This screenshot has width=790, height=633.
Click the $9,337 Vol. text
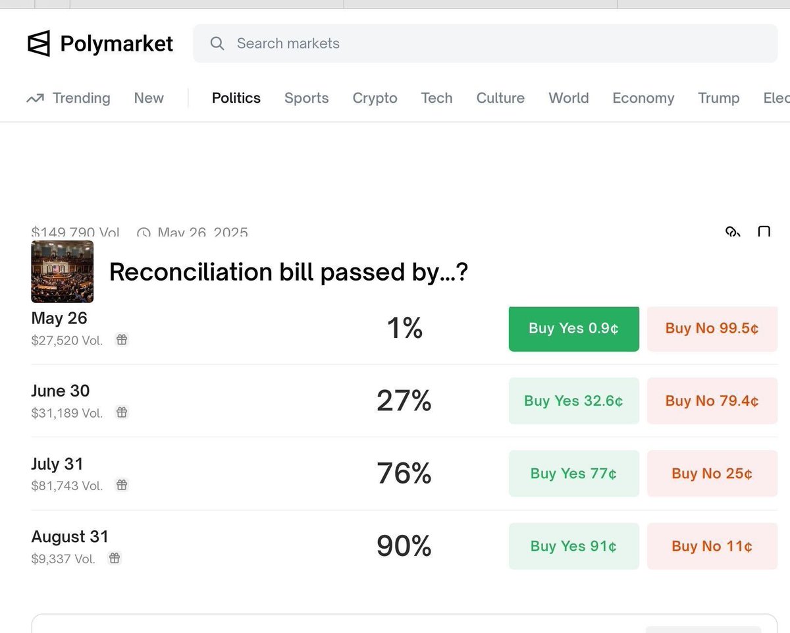63,559
